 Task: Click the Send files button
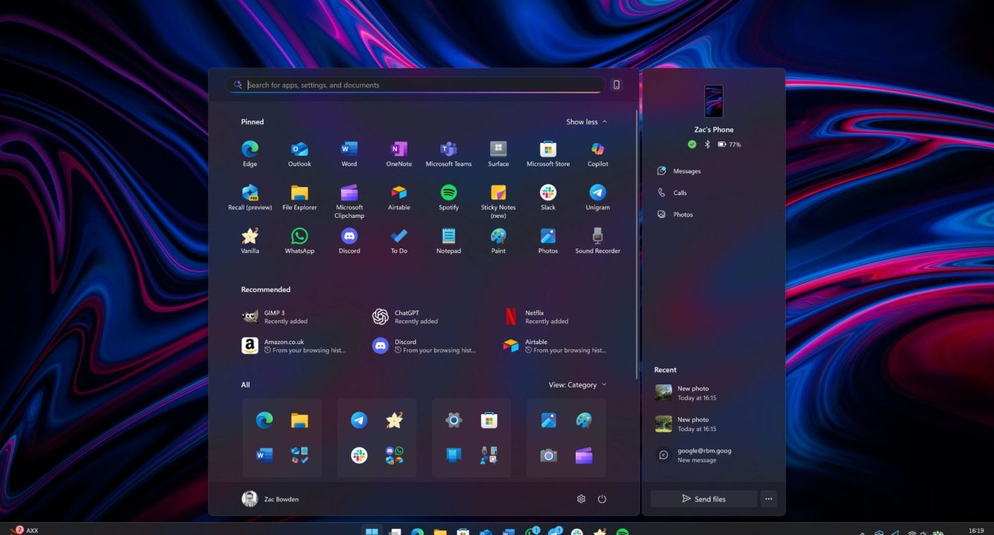tap(703, 499)
